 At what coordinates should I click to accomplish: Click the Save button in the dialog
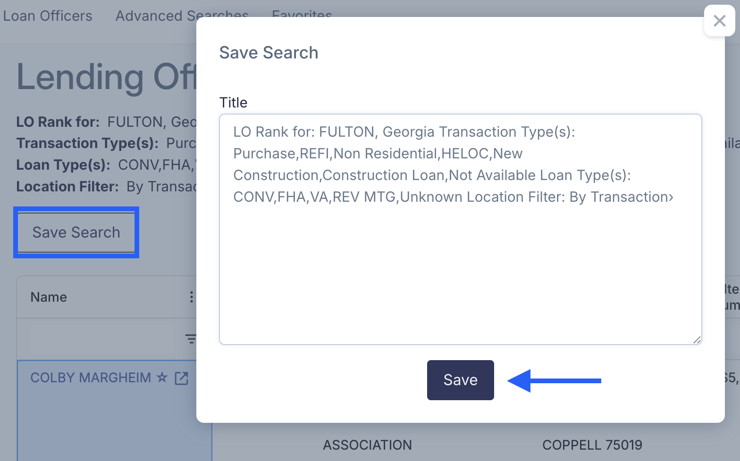pos(460,380)
